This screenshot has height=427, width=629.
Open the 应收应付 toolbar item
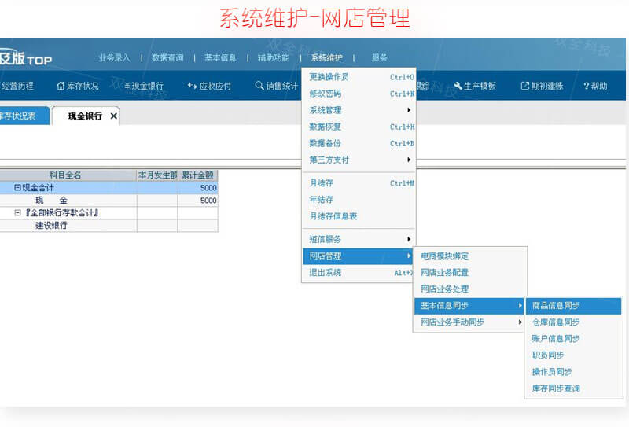click(x=209, y=86)
